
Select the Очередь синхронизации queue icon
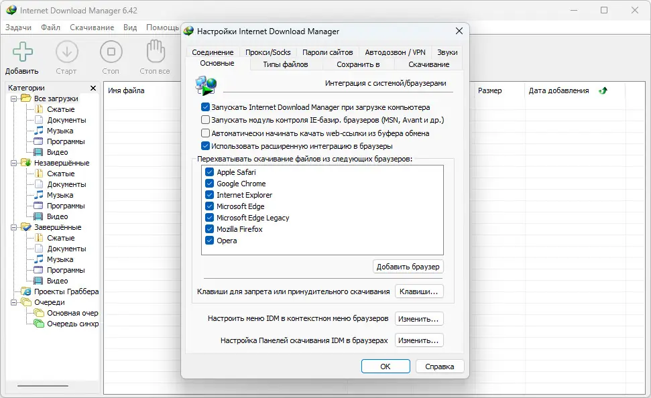pyautogui.click(x=39, y=324)
